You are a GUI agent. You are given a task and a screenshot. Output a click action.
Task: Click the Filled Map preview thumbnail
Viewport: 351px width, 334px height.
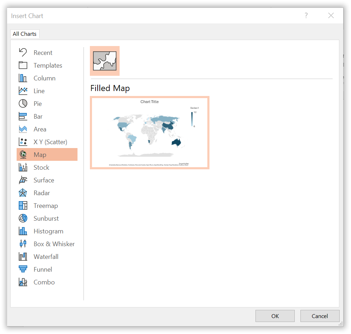(x=150, y=132)
